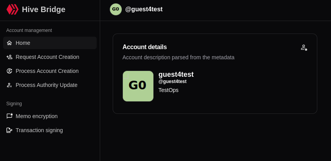Click the user icon in Account details card
Viewport: 331px width, 161px height.
[304, 48]
